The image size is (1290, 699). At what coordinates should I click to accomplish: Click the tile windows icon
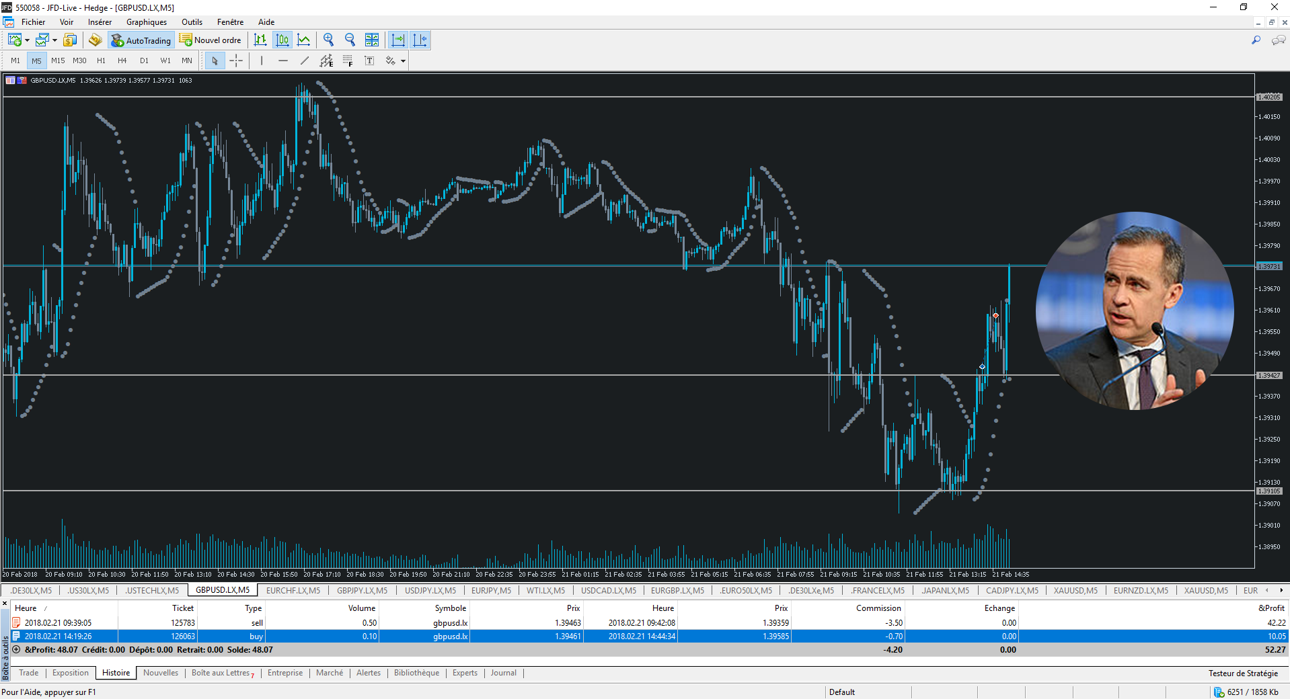(372, 40)
